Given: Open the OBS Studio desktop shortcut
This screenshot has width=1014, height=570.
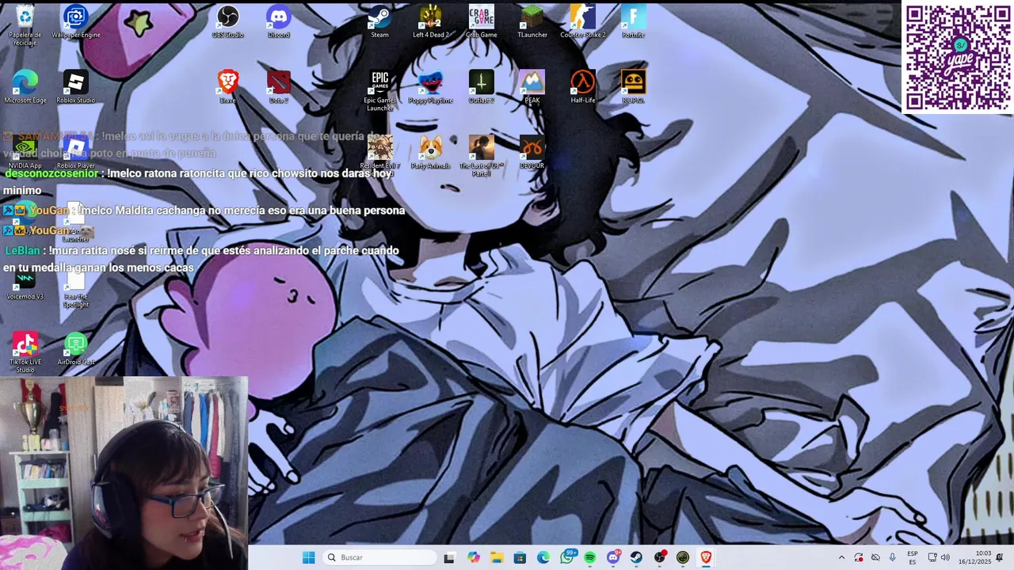Looking at the screenshot, I should point(228,21).
